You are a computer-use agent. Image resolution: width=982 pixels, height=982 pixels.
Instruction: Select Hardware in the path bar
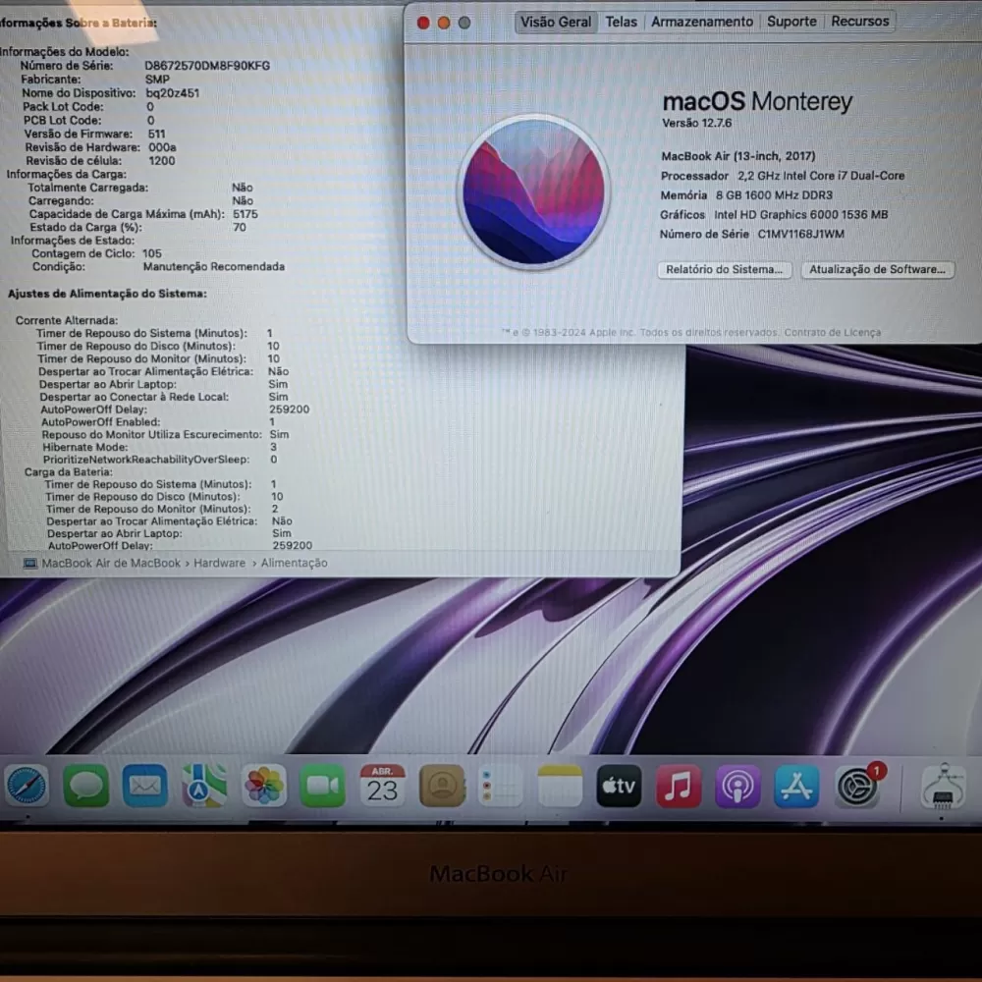coord(219,564)
